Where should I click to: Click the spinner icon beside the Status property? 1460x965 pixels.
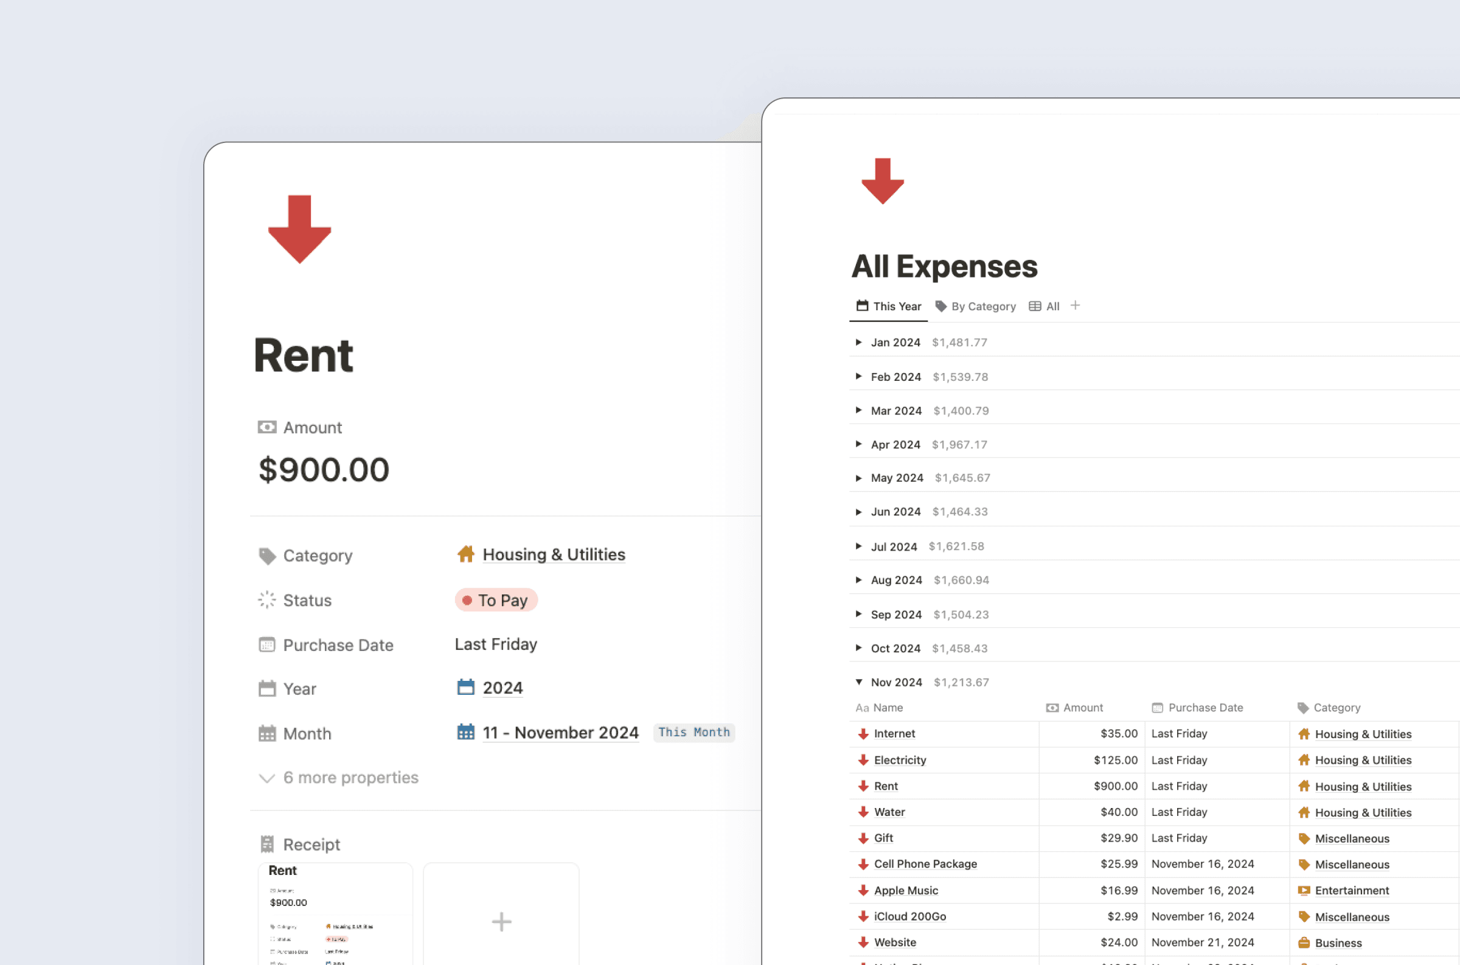tap(267, 600)
